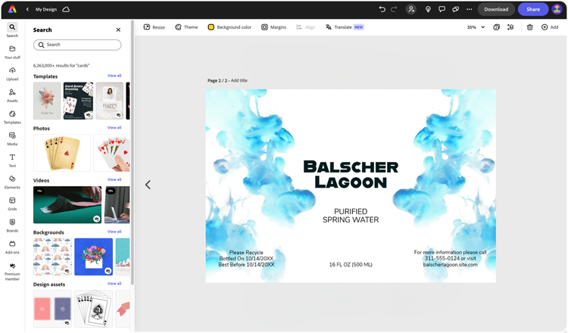Viewport: 568px width, 333px height.
Task: Open the Add-ons panel
Action: 12,247
